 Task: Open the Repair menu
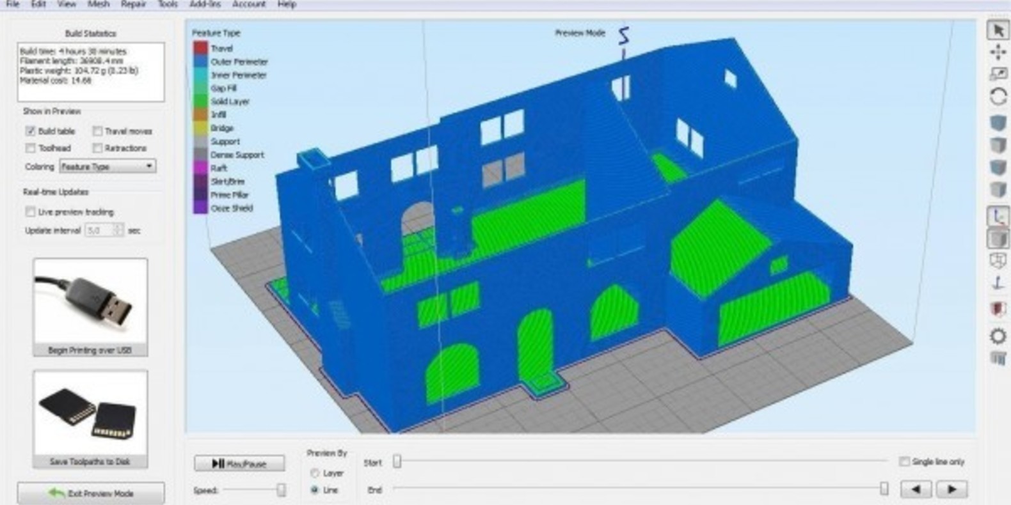tap(133, 4)
